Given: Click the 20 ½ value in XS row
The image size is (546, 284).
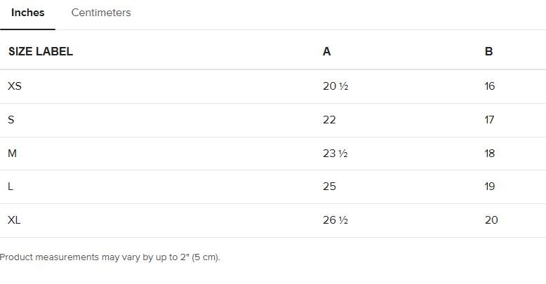Looking at the screenshot, I should (335, 86).
